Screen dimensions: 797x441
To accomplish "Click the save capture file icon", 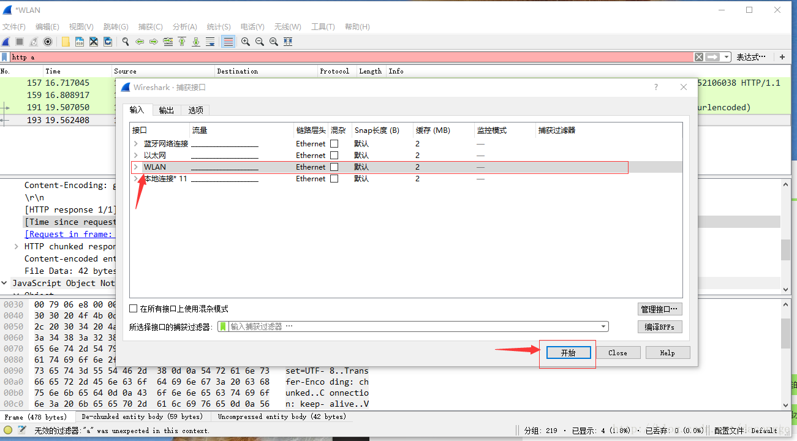I will [x=80, y=42].
